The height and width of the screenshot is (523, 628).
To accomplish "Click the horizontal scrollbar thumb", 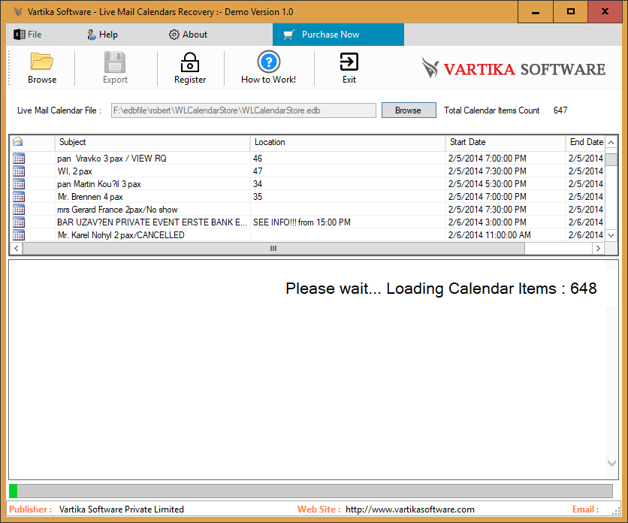I will pos(273,248).
